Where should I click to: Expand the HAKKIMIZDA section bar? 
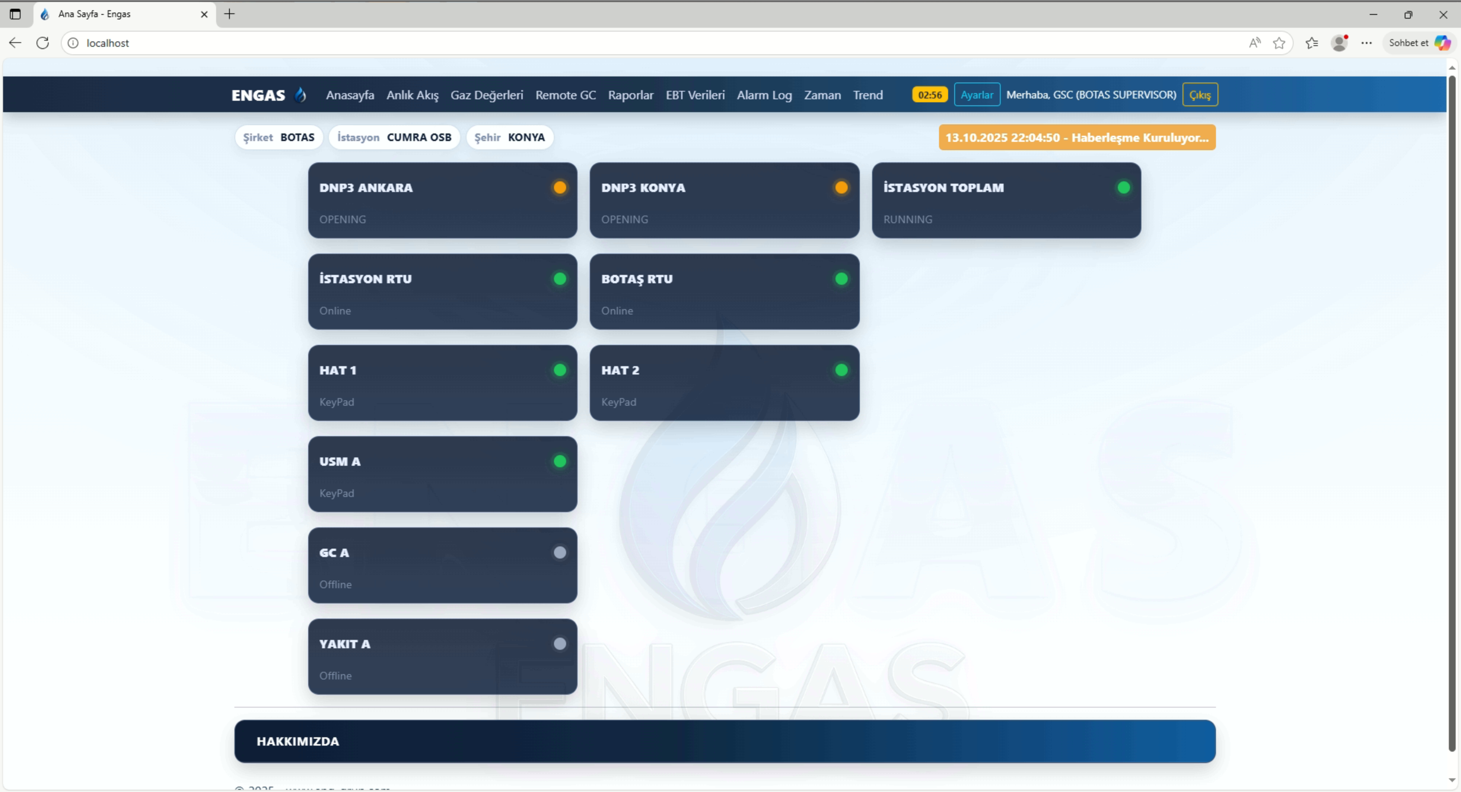[724, 741]
